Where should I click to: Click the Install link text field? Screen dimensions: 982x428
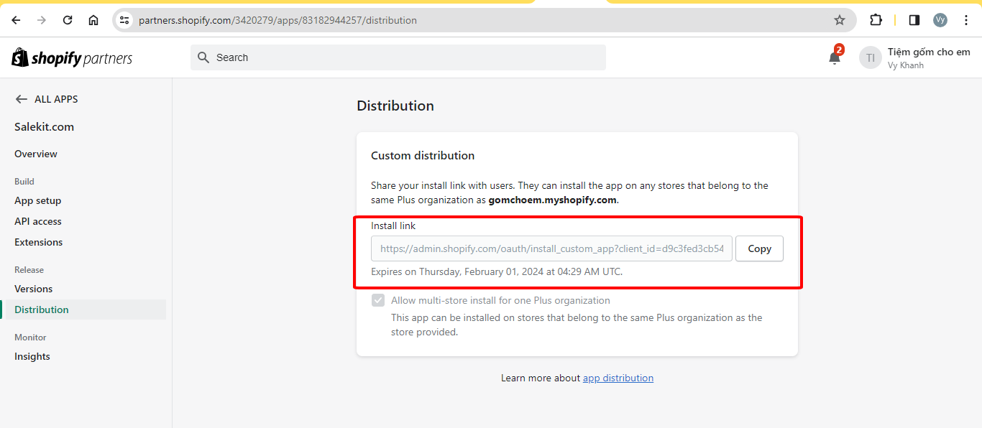tap(551, 248)
